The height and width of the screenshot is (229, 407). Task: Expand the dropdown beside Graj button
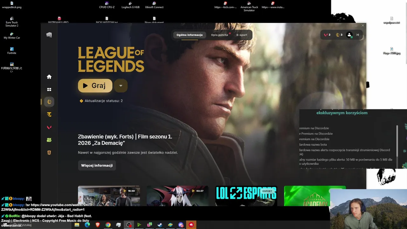pyautogui.click(x=121, y=86)
